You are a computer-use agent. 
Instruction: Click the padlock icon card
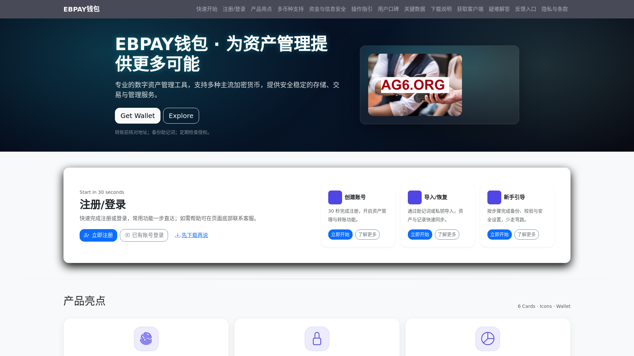[317, 339]
